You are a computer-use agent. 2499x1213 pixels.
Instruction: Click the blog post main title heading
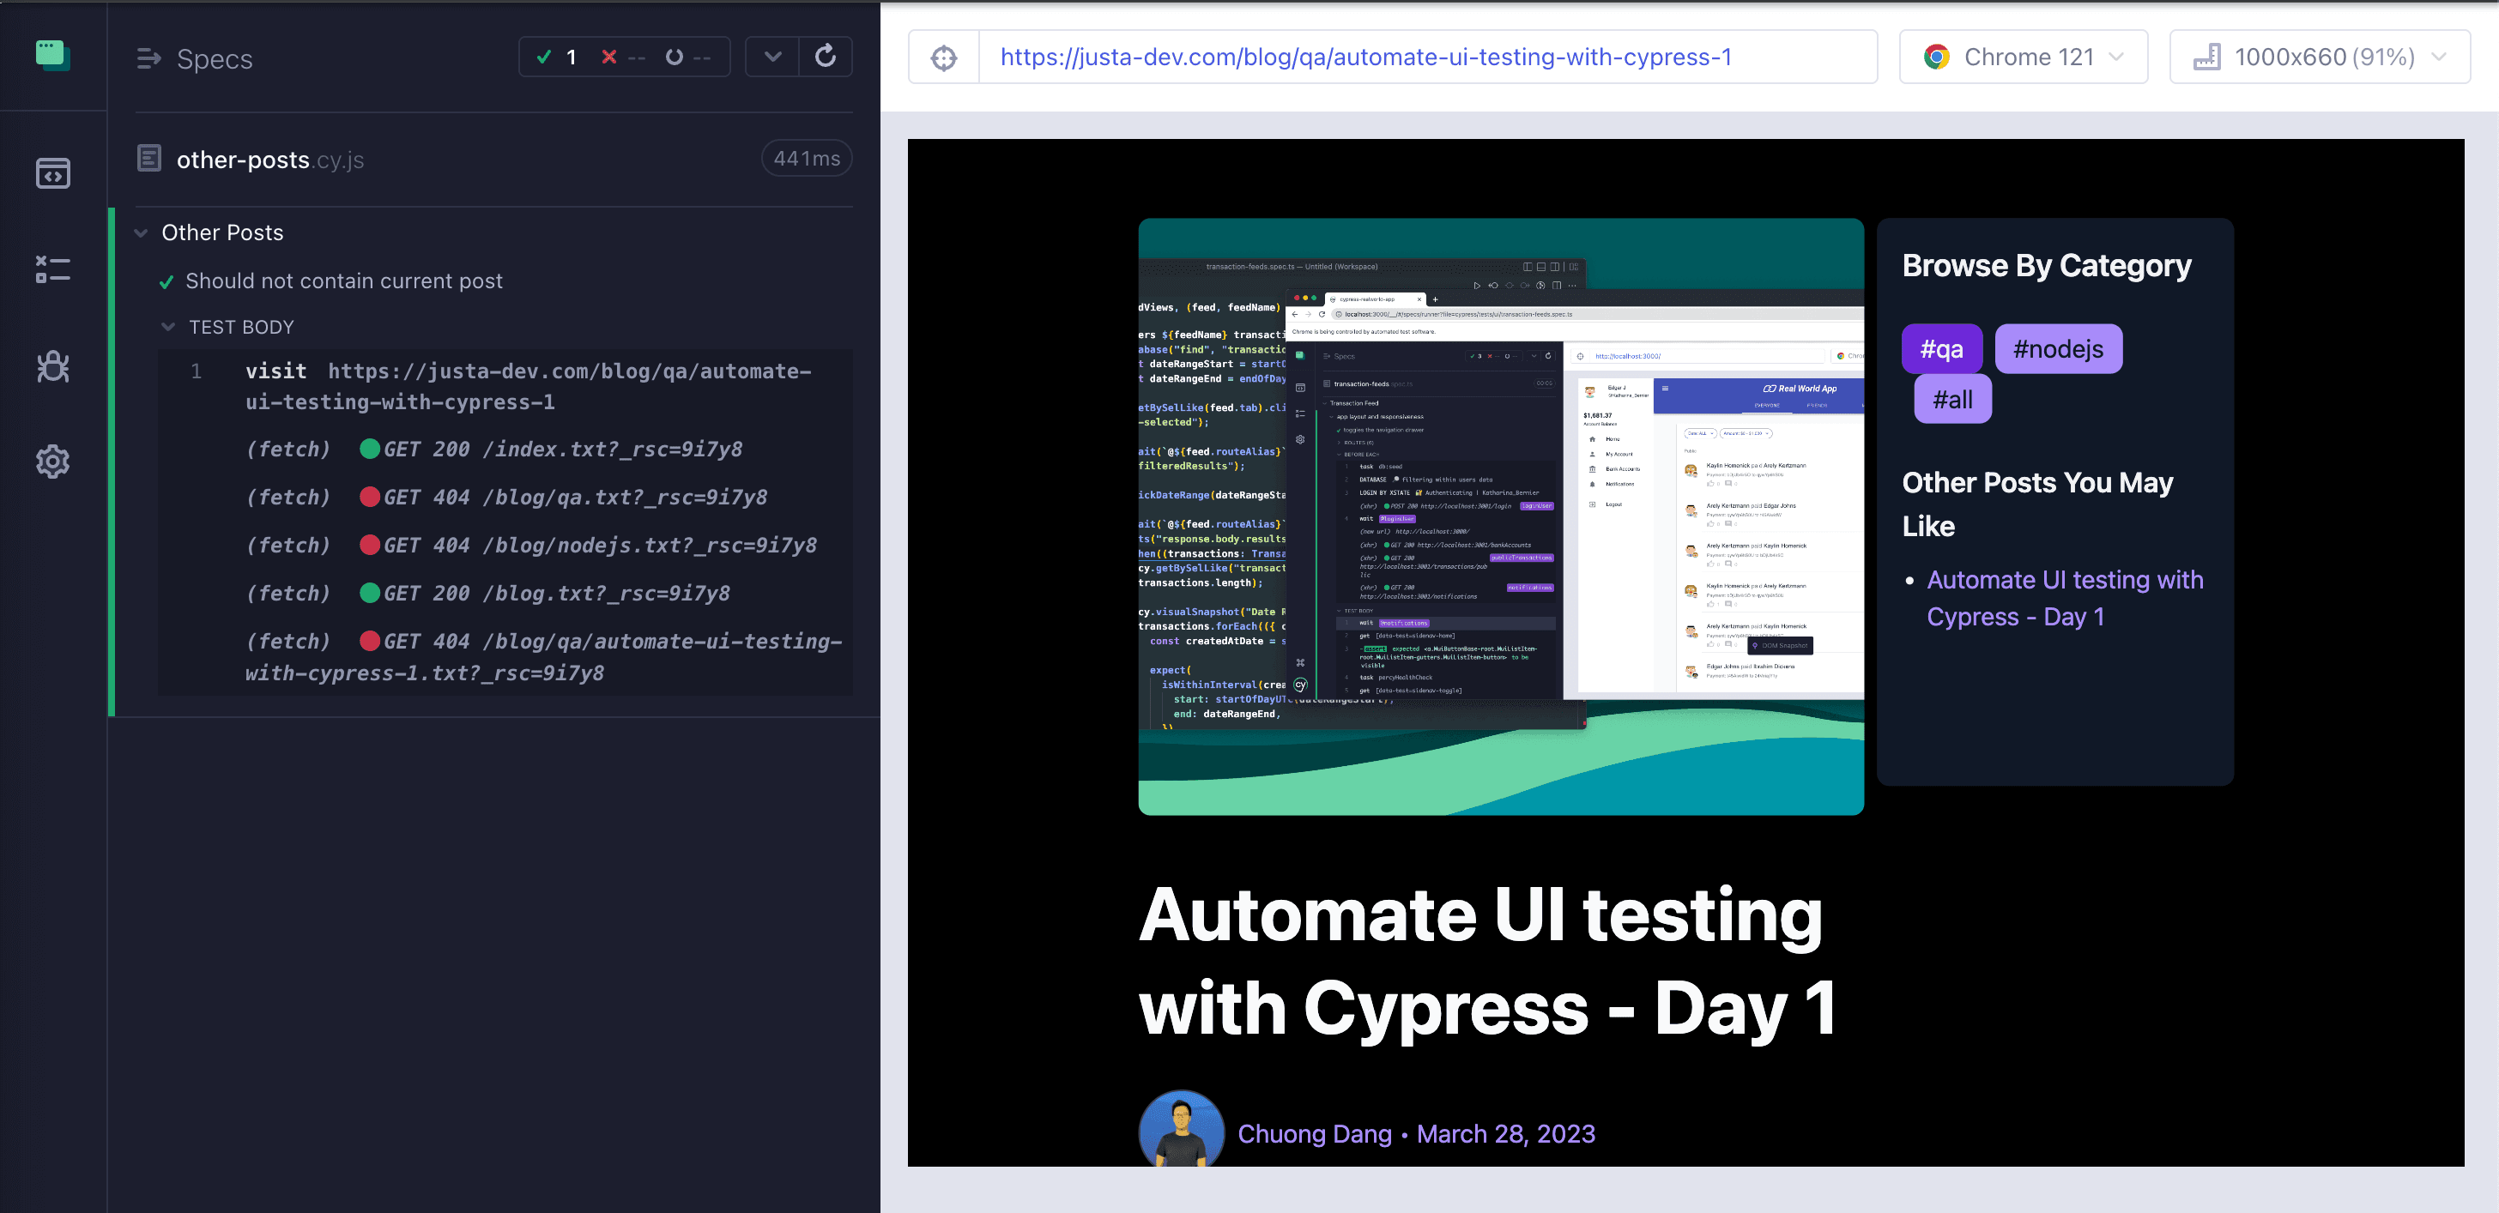[x=1487, y=960]
